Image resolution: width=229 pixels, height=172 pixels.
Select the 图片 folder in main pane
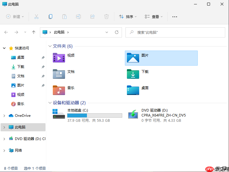tap(161, 58)
